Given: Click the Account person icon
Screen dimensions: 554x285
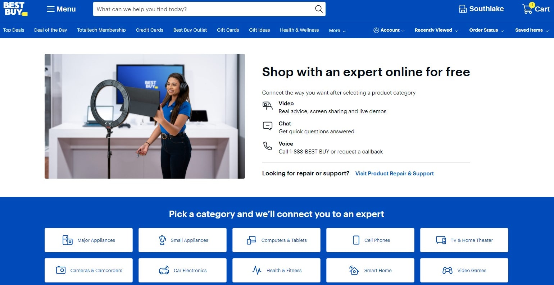Looking at the screenshot, I should [x=376, y=30].
